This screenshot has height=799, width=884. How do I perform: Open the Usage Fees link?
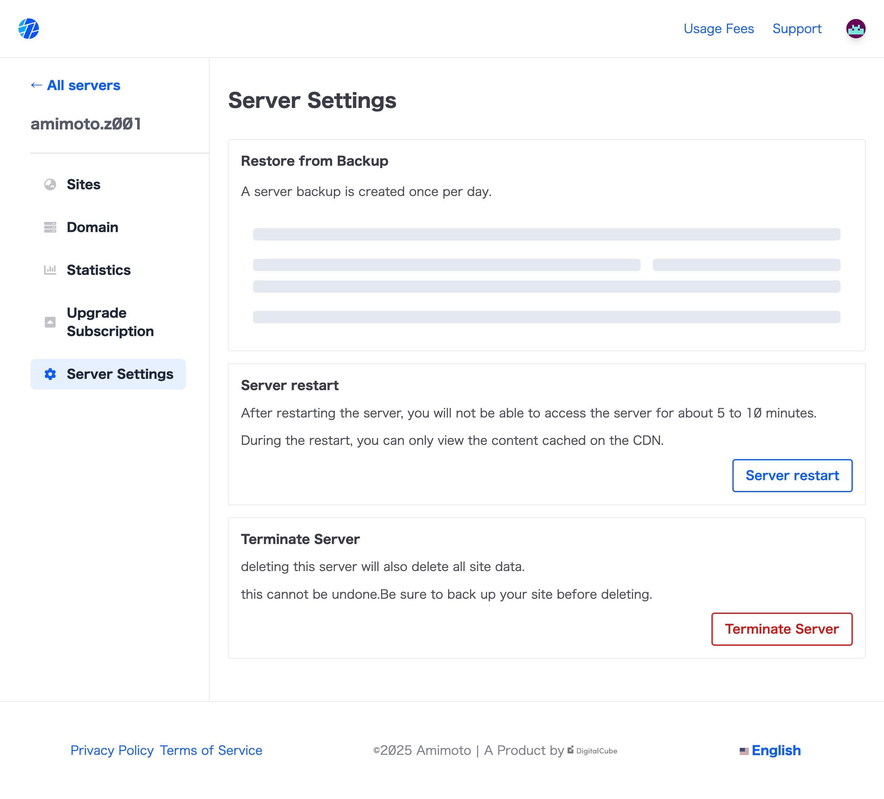pyautogui.click(x=718, y=29)
